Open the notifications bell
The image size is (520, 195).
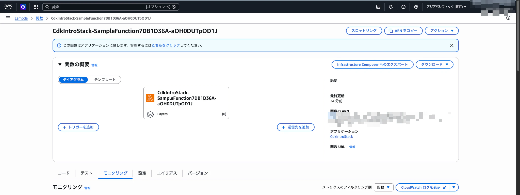[x=391, y=7]
